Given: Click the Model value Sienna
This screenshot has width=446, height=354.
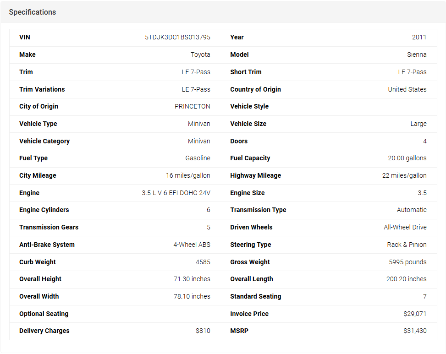Looking at the screenshot, I should tap(417, 55).
